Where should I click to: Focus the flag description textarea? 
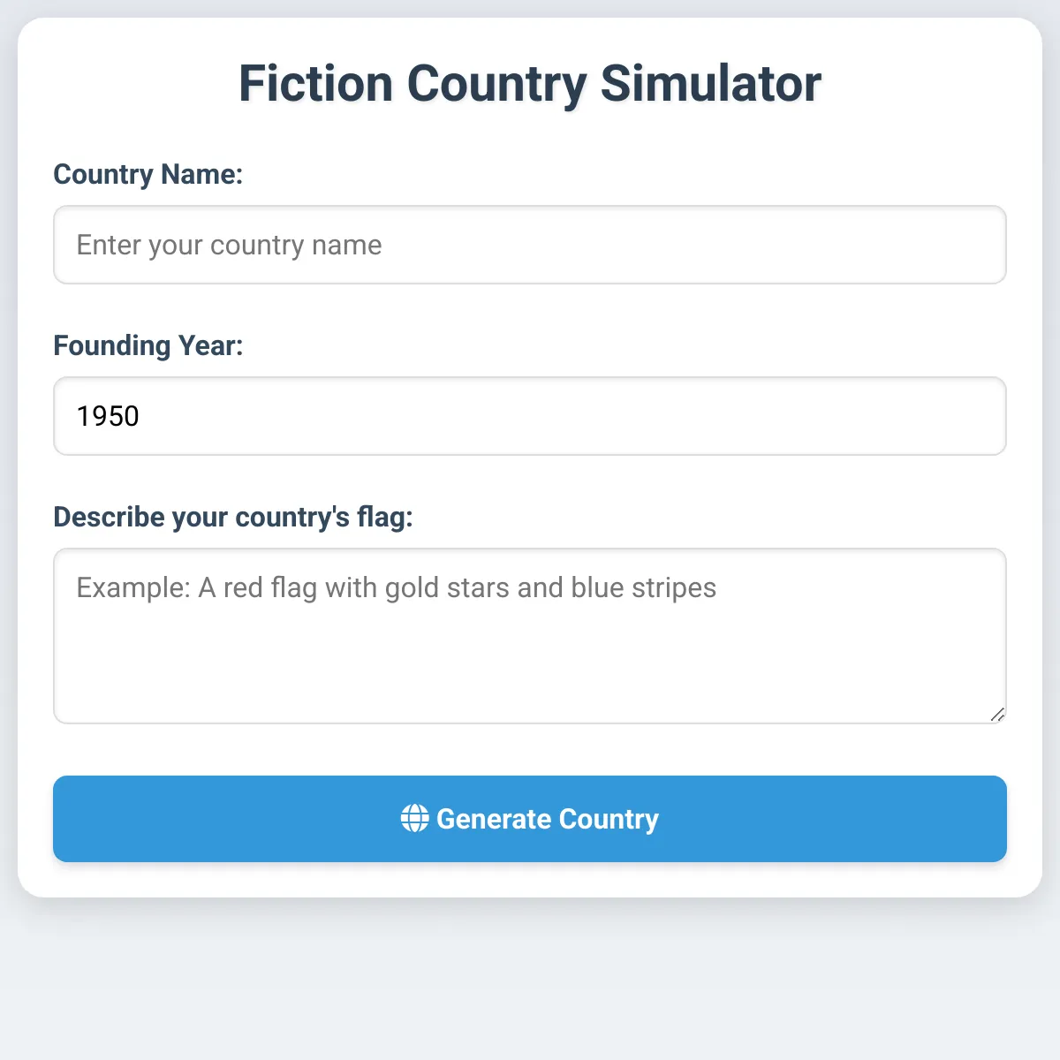point(530,636)
